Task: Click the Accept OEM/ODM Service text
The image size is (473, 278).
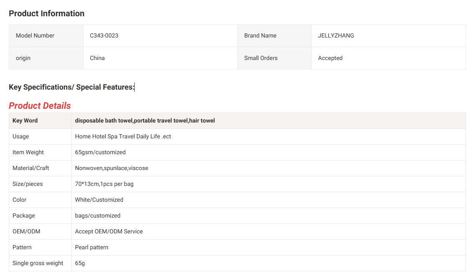Action: 109,231
